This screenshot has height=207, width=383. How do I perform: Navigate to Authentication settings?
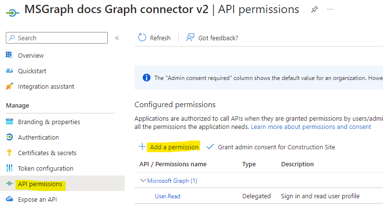point(38,138)
